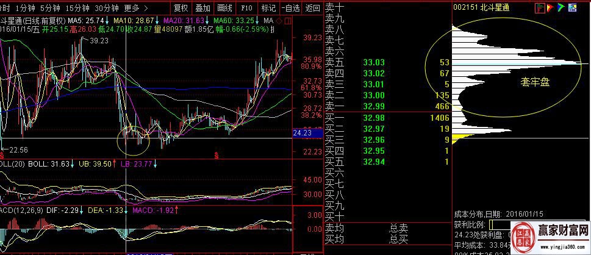
Task: Click the red chip distribution list icon
Action: 539,7
